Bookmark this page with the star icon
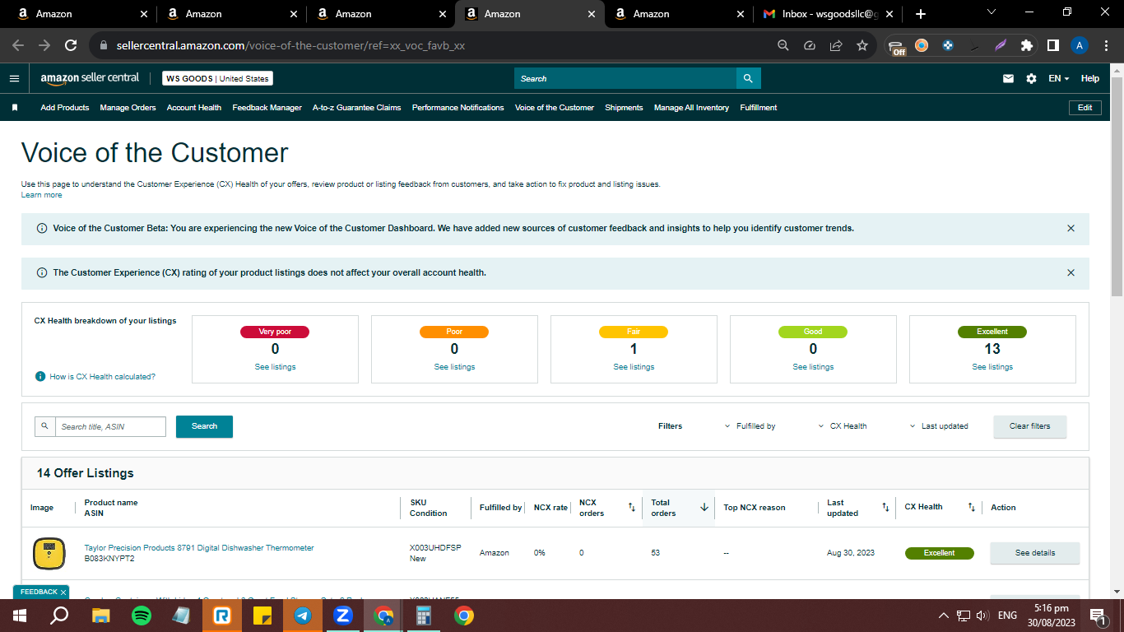Viewport: 1124px width, 632px height. pos(862,45)
